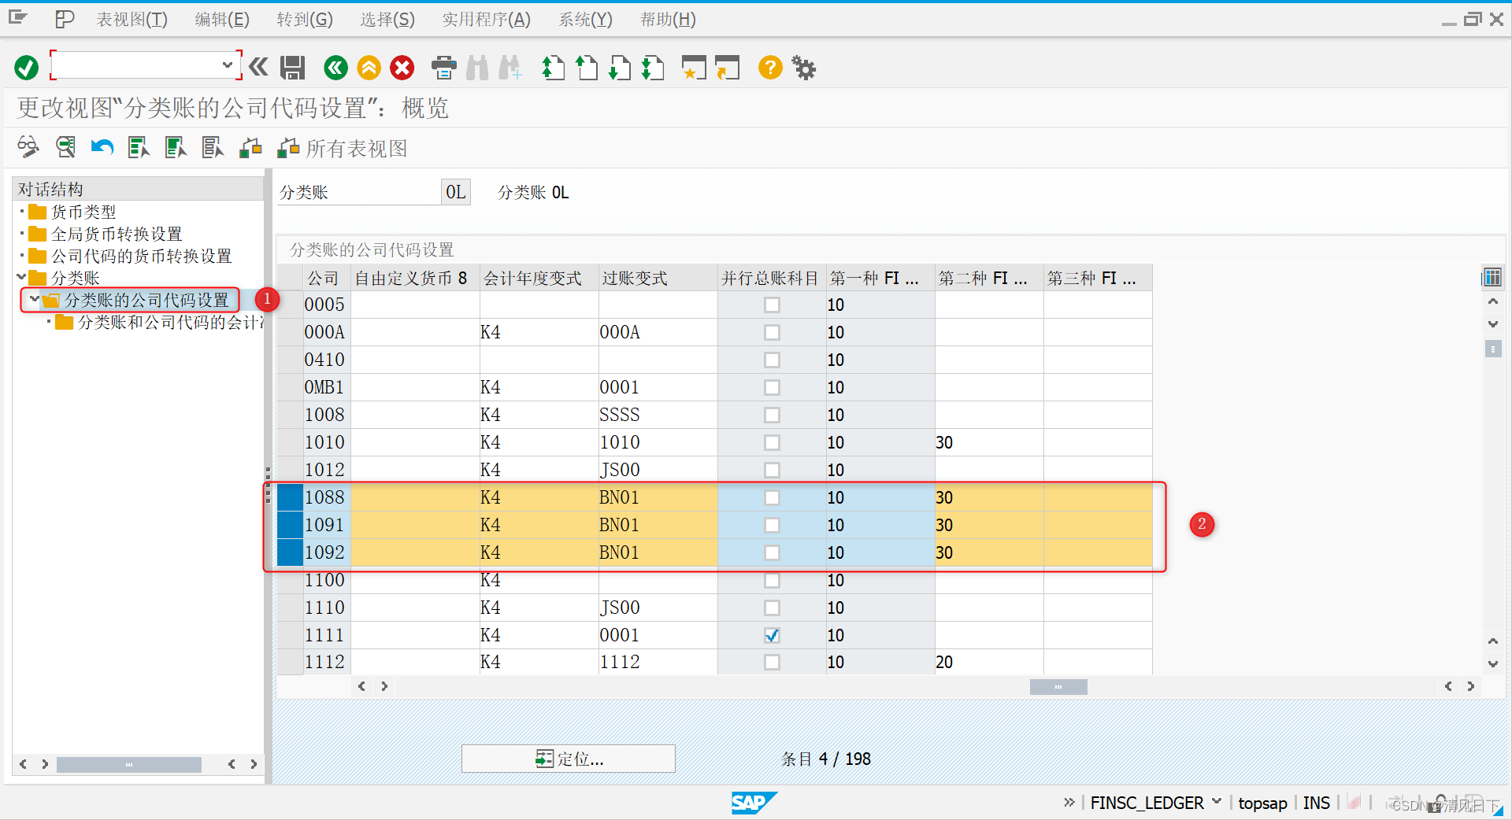Open a new session window icon

point(727,68)
